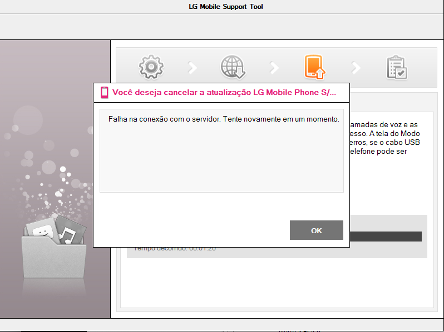The height and width of the screenshot is (332, 444).
Task: Click the 'erros, se o cabo USB' text line
Action: [385, 143]
